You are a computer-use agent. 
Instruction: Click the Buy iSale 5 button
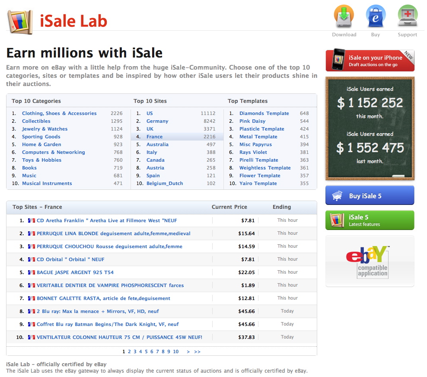(x=370, y=195)
